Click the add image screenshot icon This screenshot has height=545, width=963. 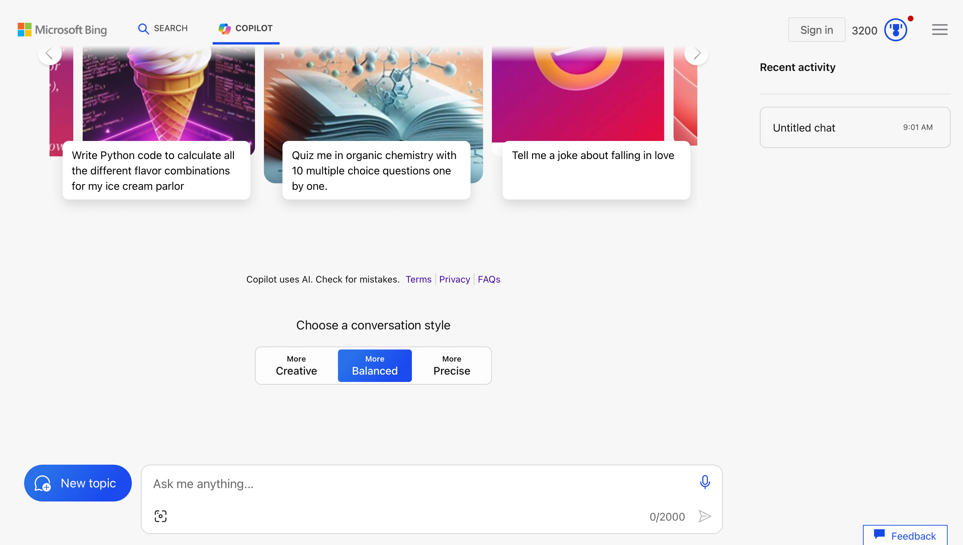click(x=161, y=516)
